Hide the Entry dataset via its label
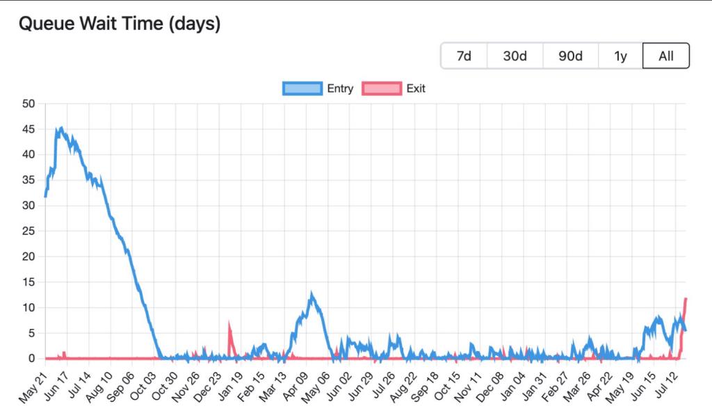 (340, 88)
